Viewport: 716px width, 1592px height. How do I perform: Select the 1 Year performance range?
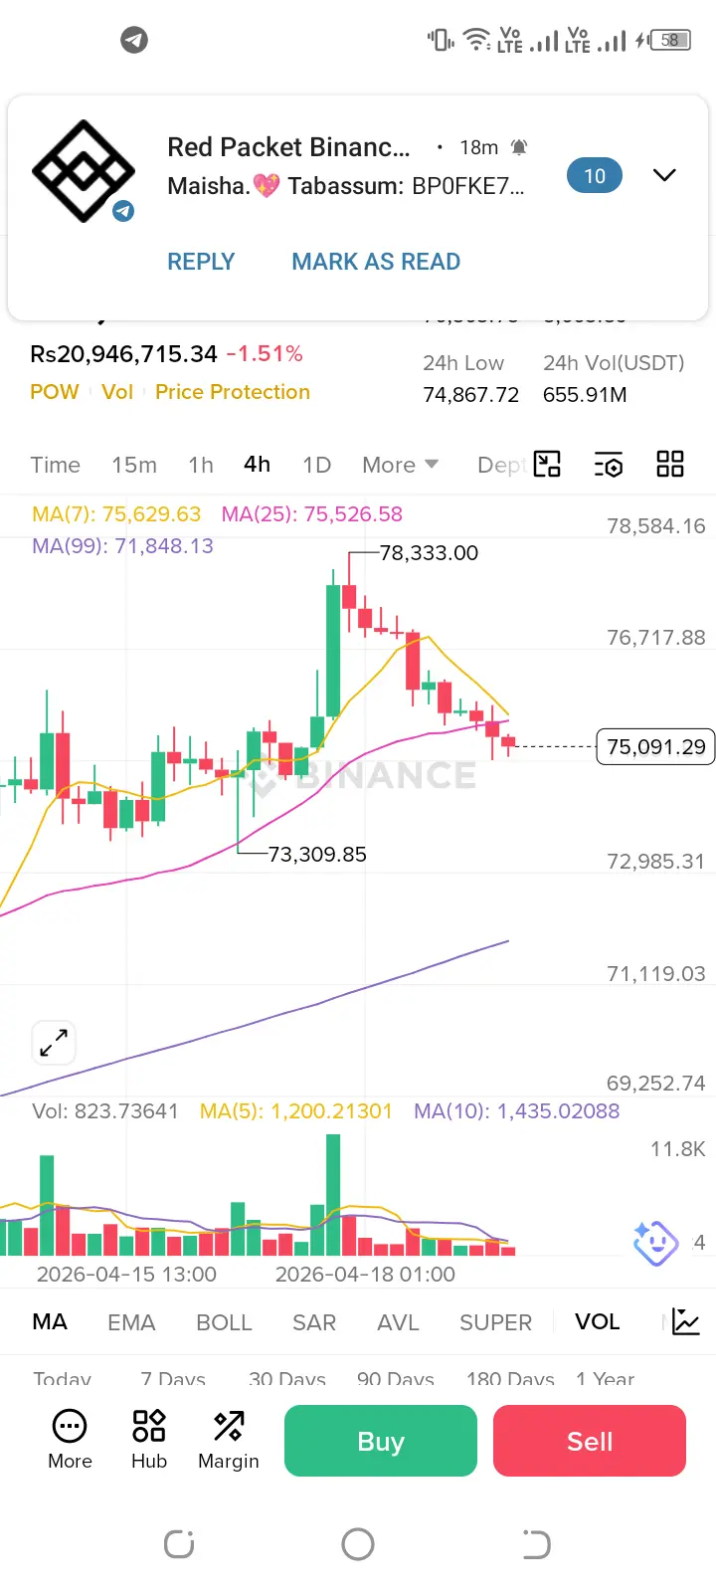[605, 1379]
